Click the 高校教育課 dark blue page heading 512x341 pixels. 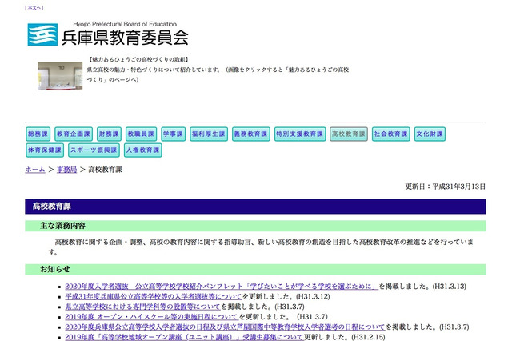tap(255, 207)
